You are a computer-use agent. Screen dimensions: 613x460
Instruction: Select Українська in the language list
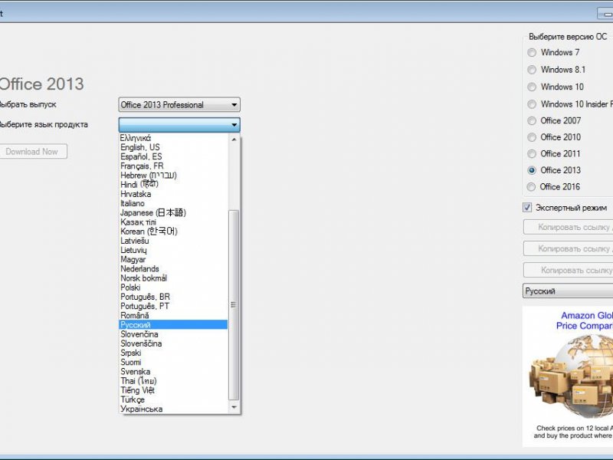(173, 409)
